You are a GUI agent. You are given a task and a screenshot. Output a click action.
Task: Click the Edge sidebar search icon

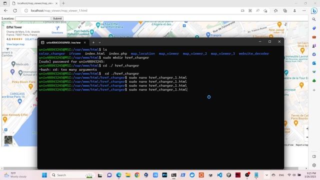coord(314,19)
